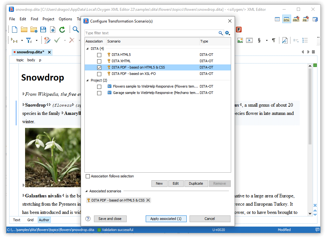
Task: Click Save and close
Action: point(110,219)
